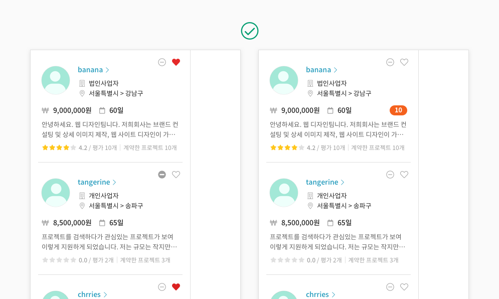Click the green checkmark circle icon
Screen dimensions: 499x299
click(x=250, y=31)
